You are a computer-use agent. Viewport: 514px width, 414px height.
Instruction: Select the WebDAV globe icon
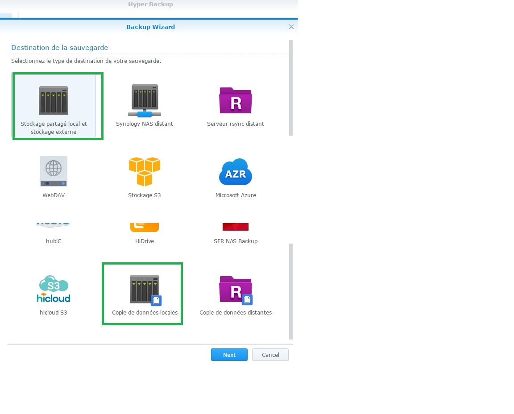click(54, 171)
